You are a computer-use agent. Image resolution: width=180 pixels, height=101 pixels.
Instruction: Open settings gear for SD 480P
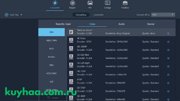pyautogui.click(x=168, y=99)
